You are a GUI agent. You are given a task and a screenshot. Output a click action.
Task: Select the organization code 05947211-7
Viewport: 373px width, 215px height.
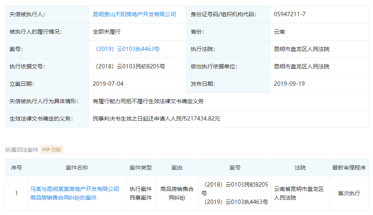(289, 14)
